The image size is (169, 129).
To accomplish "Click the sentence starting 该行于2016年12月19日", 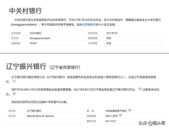I will coord(74,90).
